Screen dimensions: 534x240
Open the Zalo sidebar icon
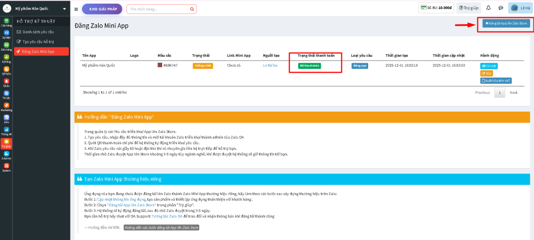(x=6, y=119)
